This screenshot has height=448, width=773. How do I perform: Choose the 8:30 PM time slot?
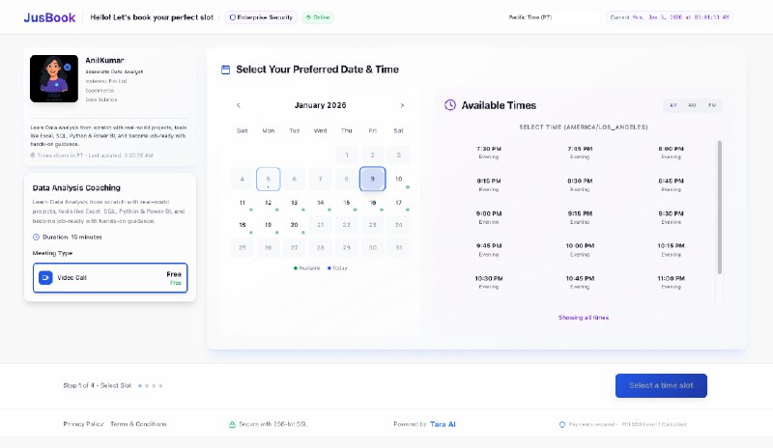point(580,183)
